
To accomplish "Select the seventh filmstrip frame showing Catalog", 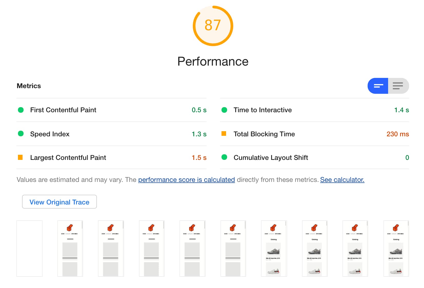I will coord(274,248).
